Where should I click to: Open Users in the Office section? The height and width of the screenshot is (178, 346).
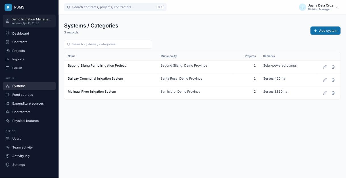click(x=29, y=139)
